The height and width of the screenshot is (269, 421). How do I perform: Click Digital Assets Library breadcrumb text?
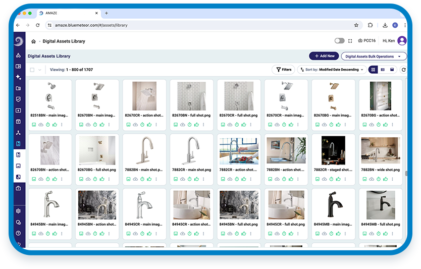click(64, 41)
